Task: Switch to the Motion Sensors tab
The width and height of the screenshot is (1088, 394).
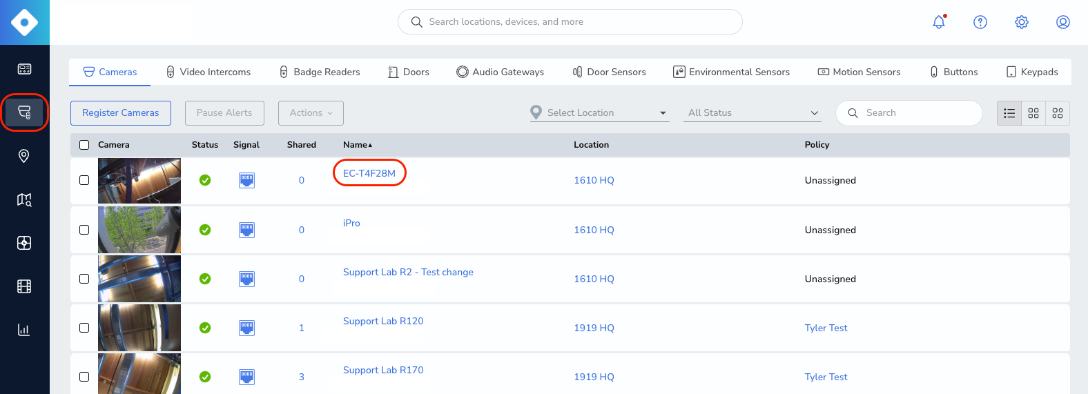Action: (859, 72)
